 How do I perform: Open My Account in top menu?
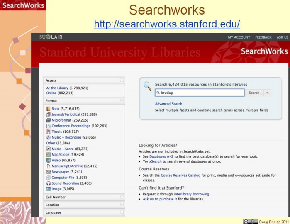[x=239, y=37]
